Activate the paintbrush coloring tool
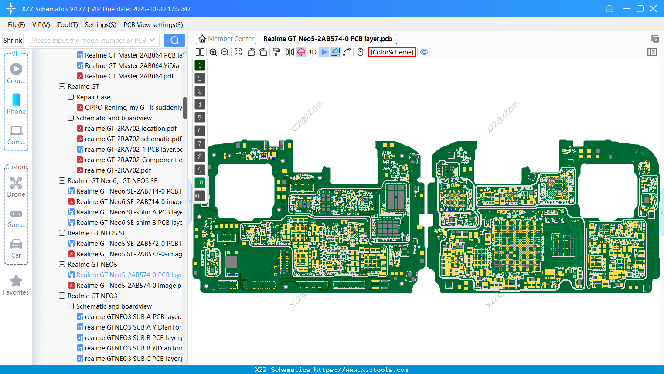 click(276, 52)
